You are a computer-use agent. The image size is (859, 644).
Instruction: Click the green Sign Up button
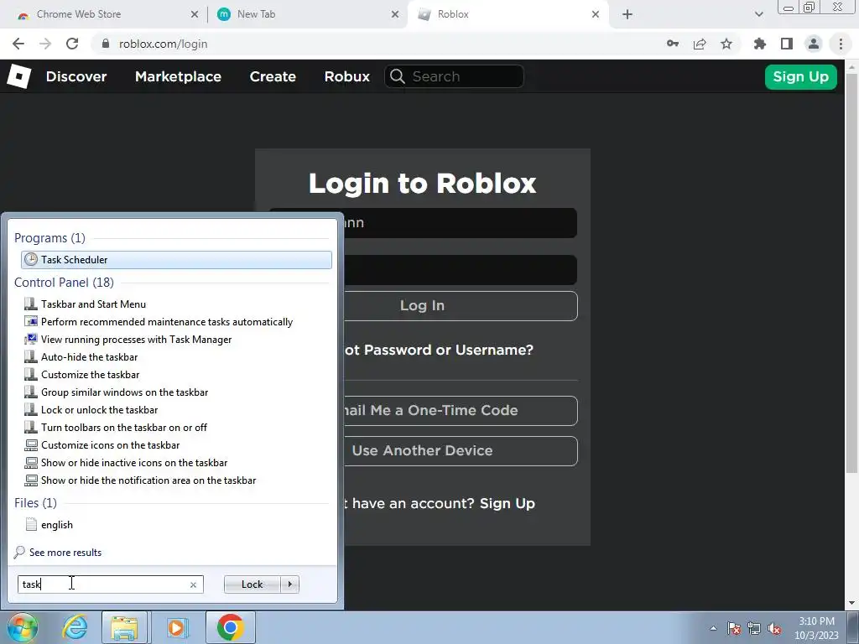click(800, 76)
